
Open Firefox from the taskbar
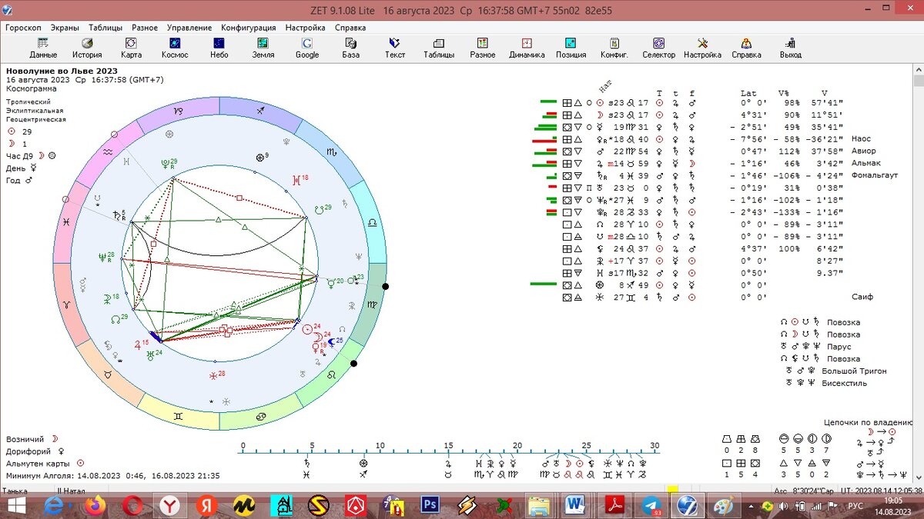(95, 506)
